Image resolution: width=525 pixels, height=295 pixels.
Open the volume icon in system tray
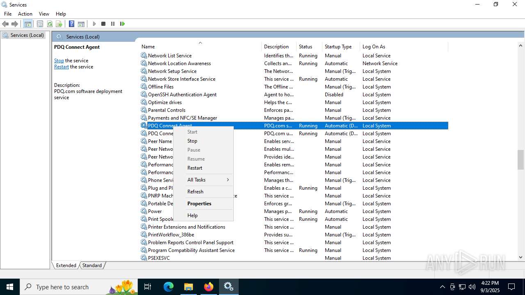pos(472,287)
